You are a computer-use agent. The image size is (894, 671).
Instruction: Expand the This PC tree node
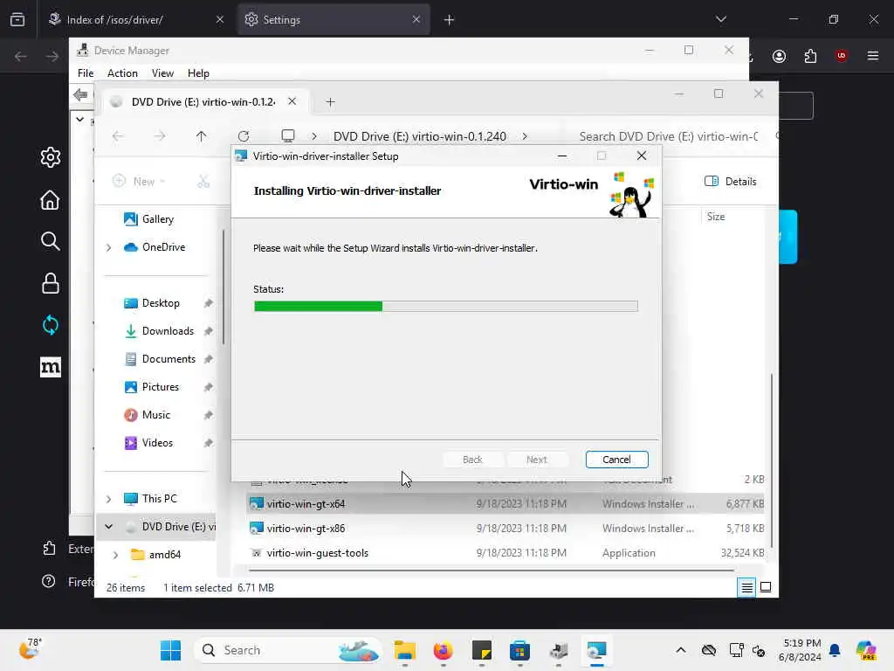(x=108, y=499)
